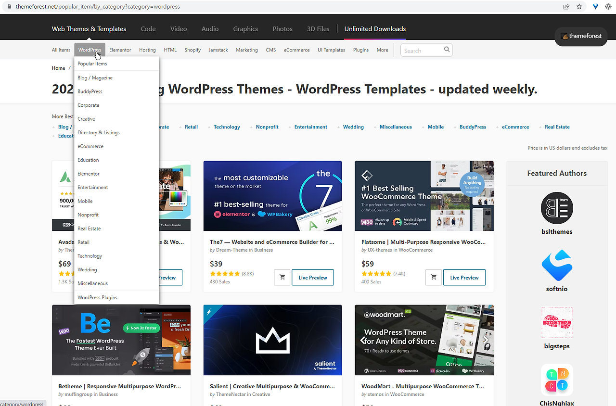Open the Unlimited Downloads link
Image resolution: width=616 pixels, height=406 pixels.
click(x=375, y=29)
